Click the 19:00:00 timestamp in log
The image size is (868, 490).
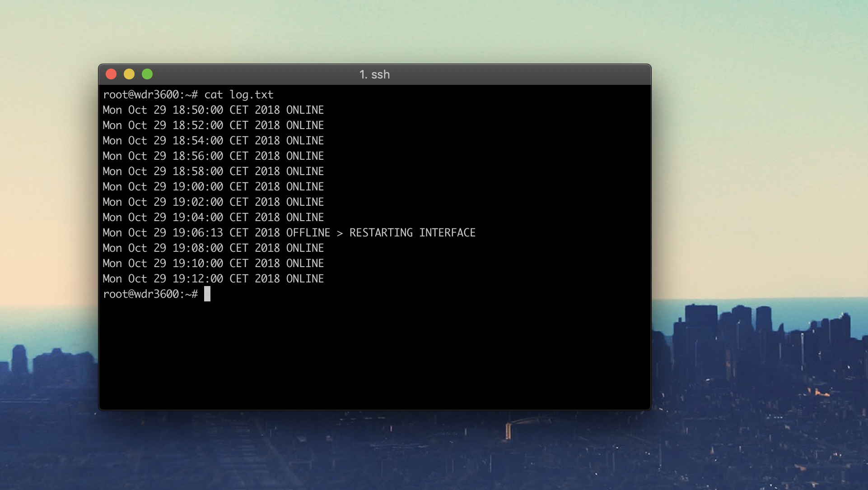point(198,187)
